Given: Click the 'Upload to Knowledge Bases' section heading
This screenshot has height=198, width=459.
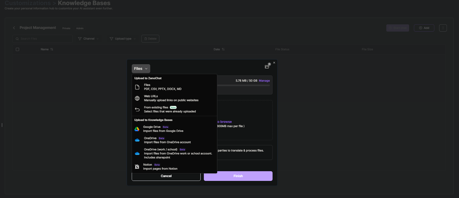Looking at the screenshot, I should click(x=153, y=120).
